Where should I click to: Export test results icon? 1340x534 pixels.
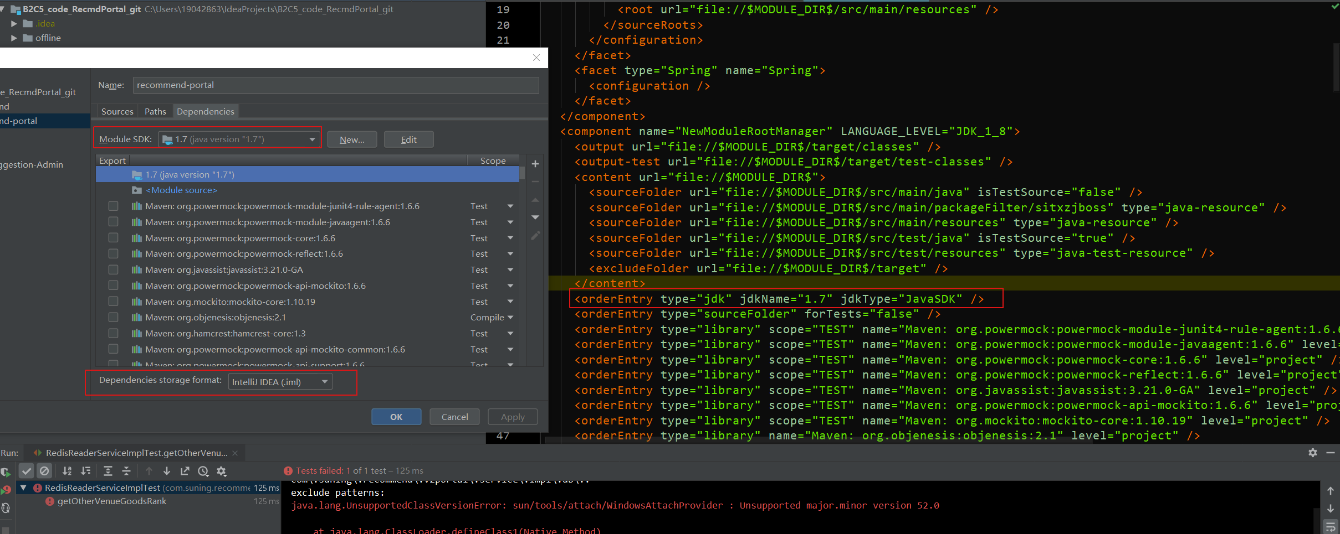coord(185,471)
